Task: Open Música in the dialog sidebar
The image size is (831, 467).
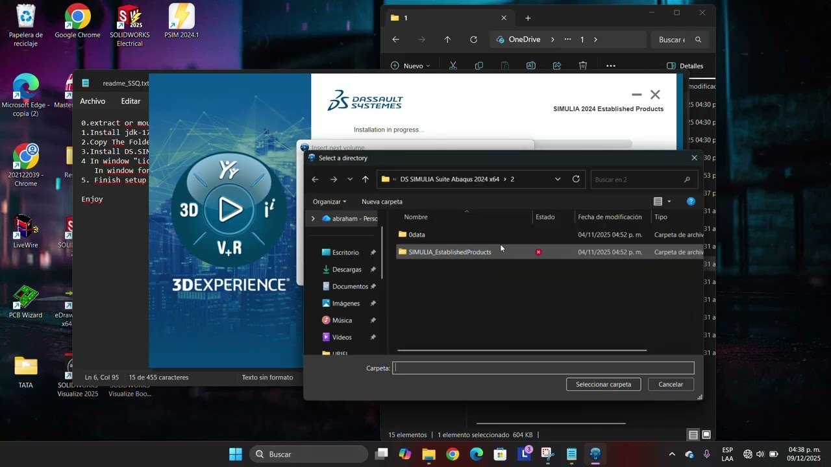Action: [341, 320]
